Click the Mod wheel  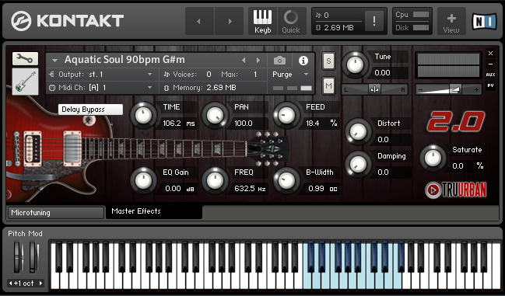33,257
